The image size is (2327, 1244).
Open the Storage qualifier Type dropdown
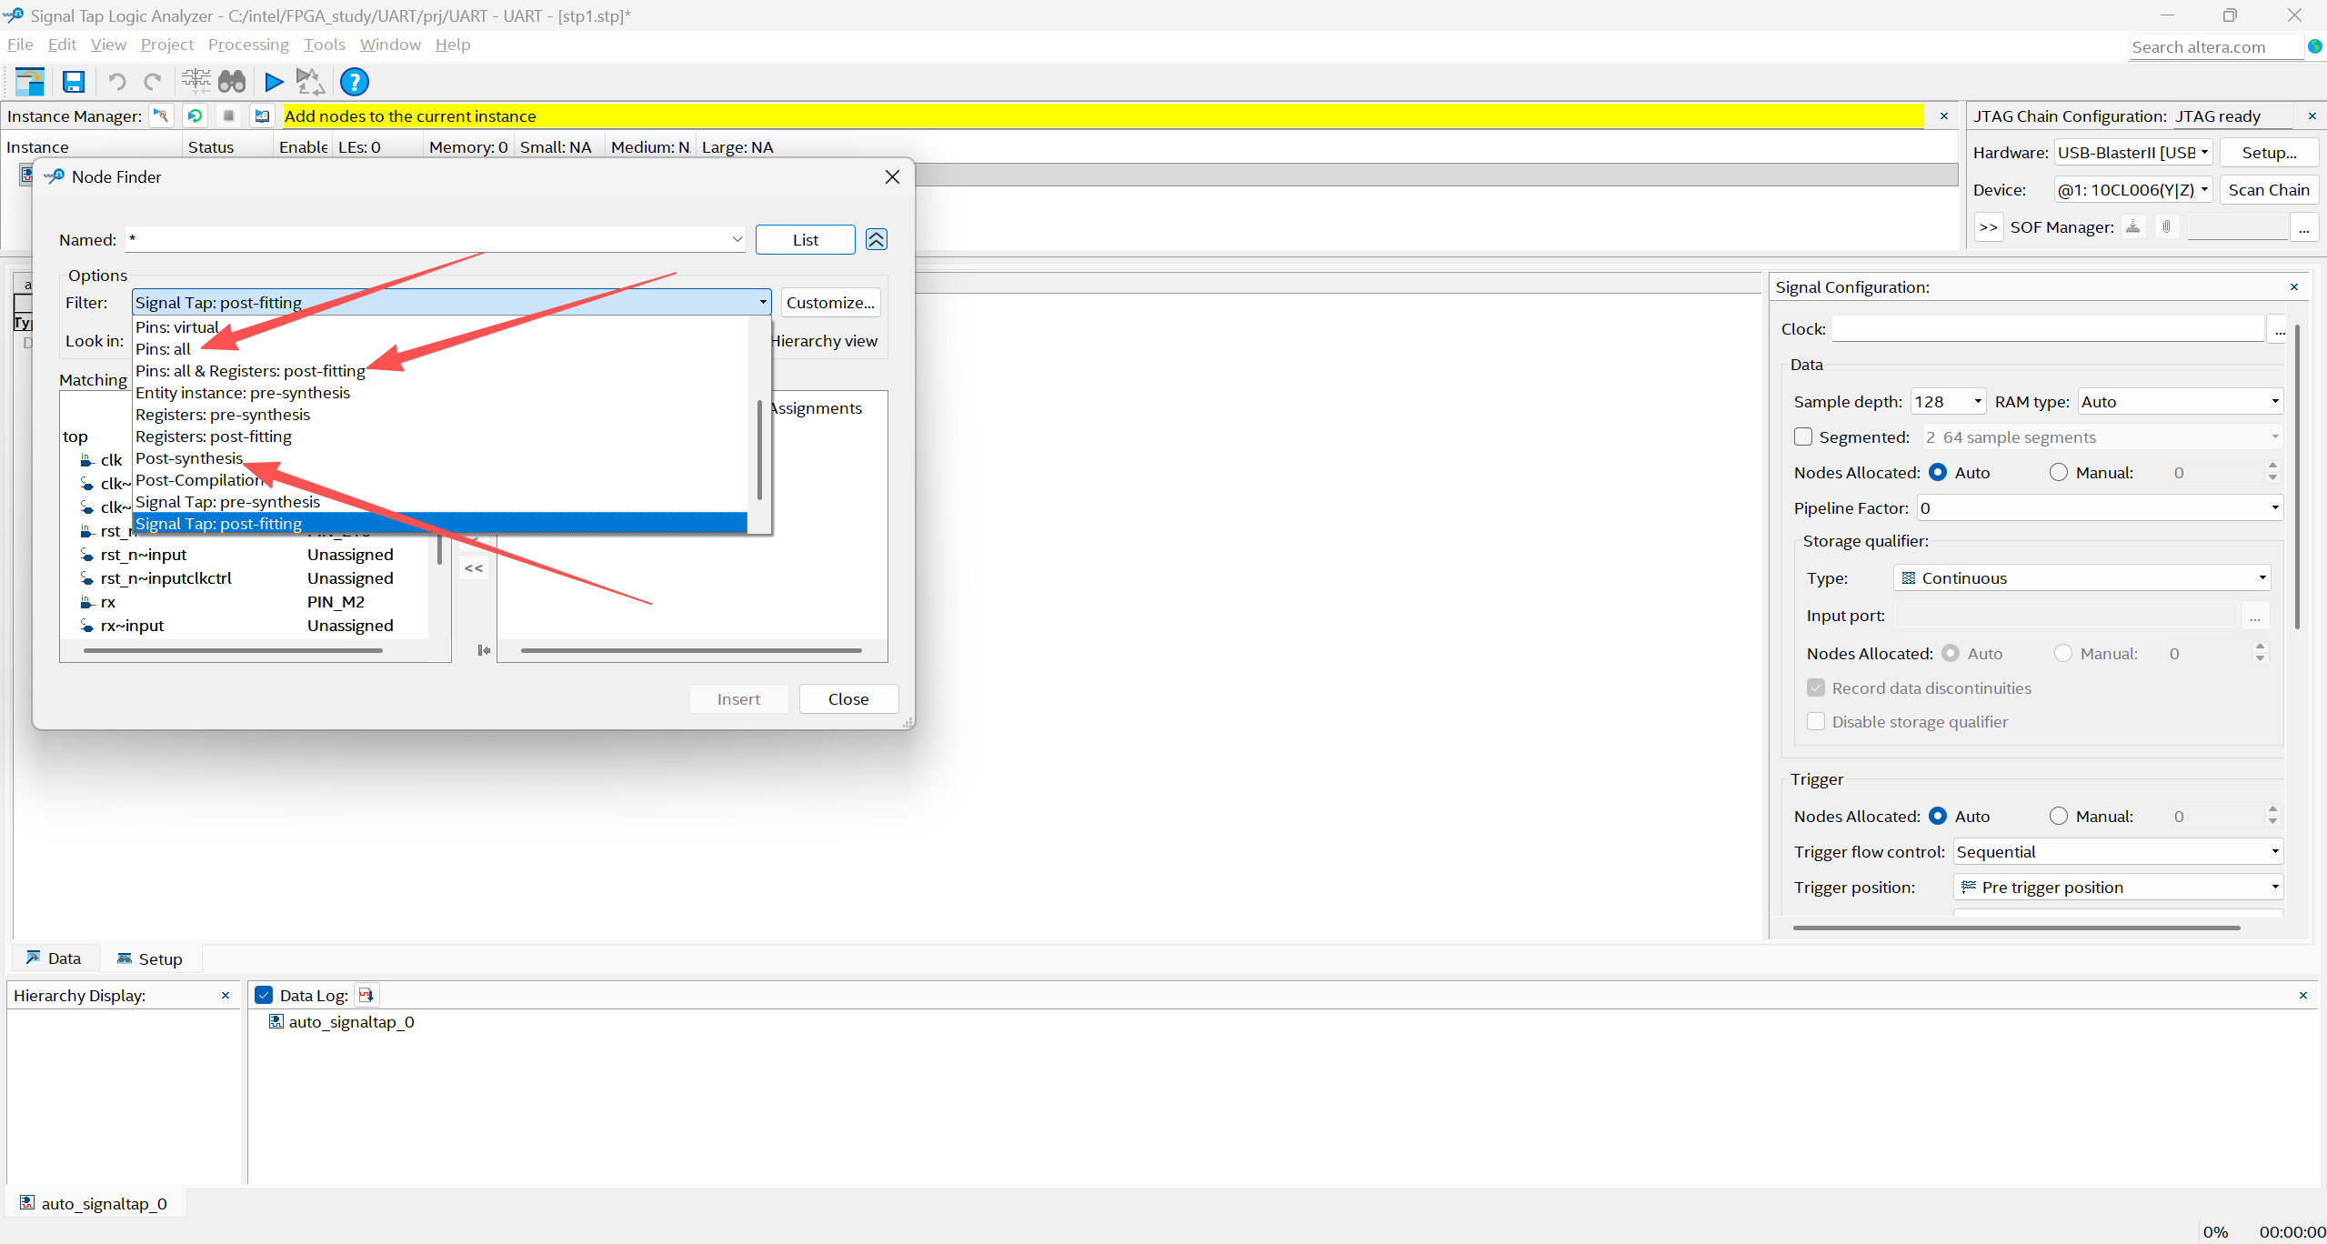[x=2082, y=577]
